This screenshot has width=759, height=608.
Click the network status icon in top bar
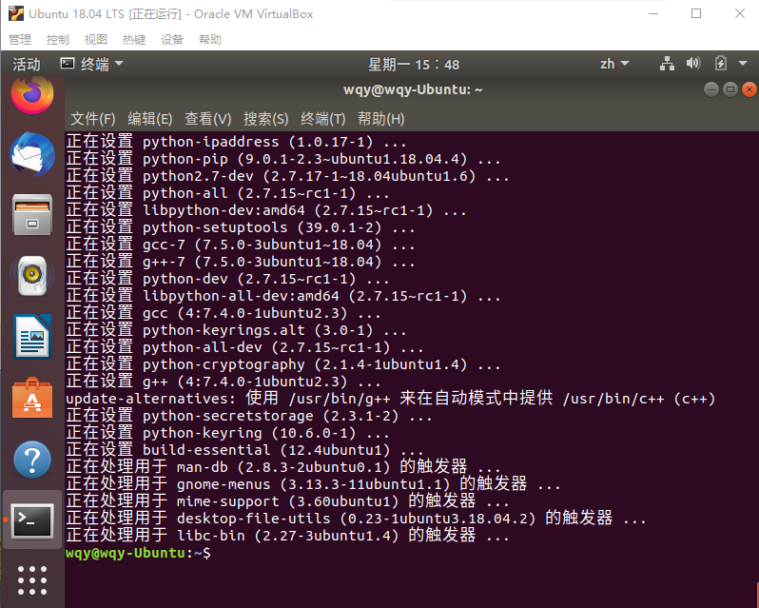coord(667,64)
